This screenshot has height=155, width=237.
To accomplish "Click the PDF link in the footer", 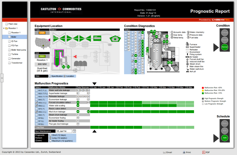I will pyautogui.click(x=208, y=152).
